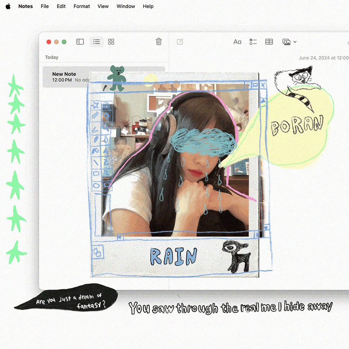Viewport: 349px width, 349px height.
Task: Open the View menu
Action: pyautogui.click(x=103, y=6)
